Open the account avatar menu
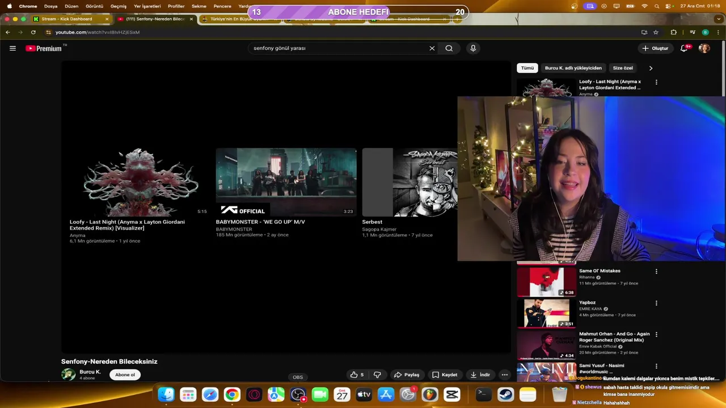This screenshot has width=726, height=408. pos(704,48)
